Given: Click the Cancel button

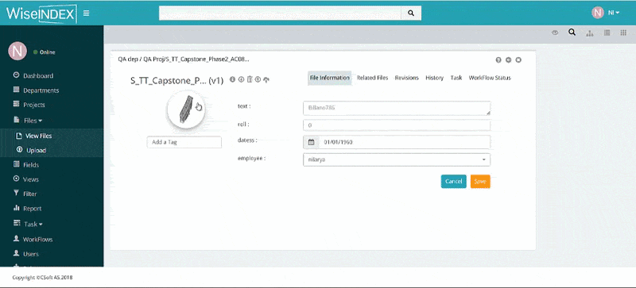Looking at the screenshot, I should 453,182.
